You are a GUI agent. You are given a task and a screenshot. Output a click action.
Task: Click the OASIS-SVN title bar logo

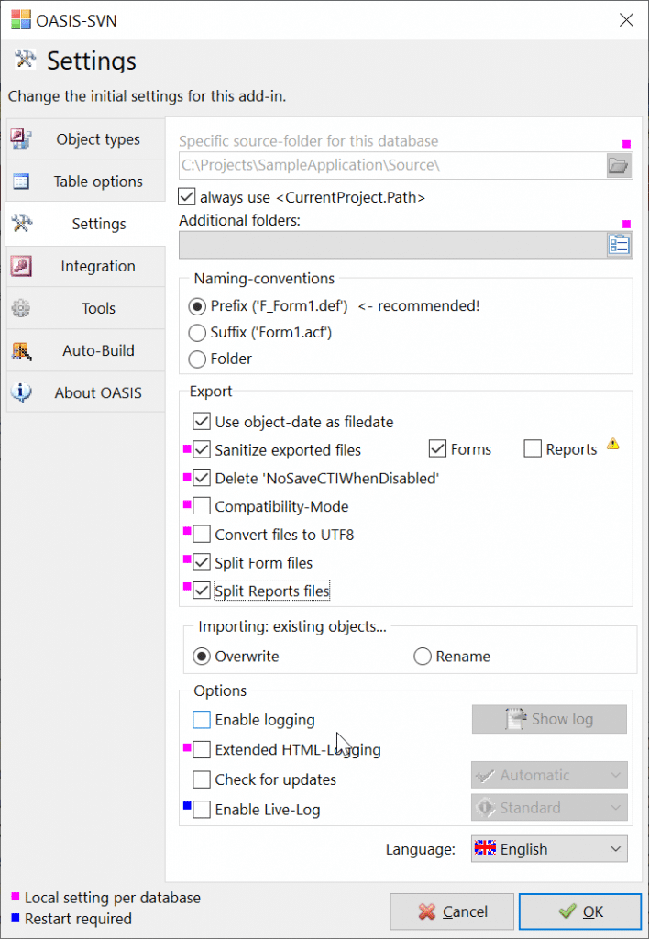[21, 20]
